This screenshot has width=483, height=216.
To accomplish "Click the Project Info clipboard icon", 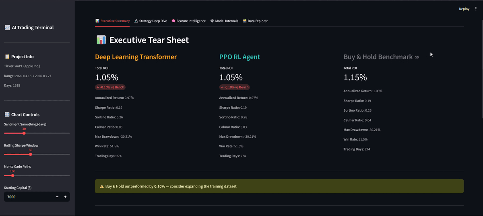I will tap(7, 57).
